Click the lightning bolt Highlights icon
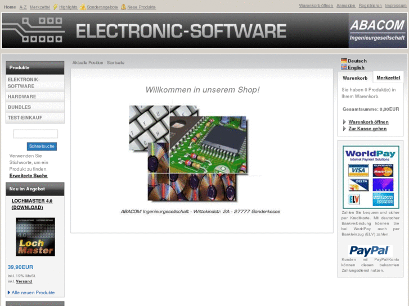Image resolution: width=409 pixels, height=306 pixels. [x=55, y=7]
